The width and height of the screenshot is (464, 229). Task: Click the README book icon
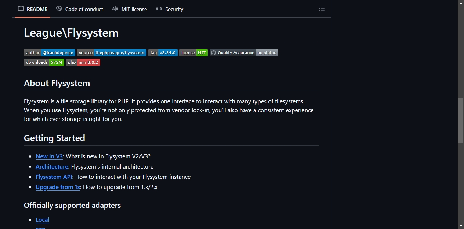(21, 9)
